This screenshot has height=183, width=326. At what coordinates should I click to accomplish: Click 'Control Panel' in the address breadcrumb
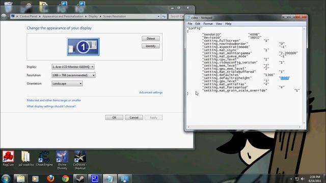tap(29, 16)
